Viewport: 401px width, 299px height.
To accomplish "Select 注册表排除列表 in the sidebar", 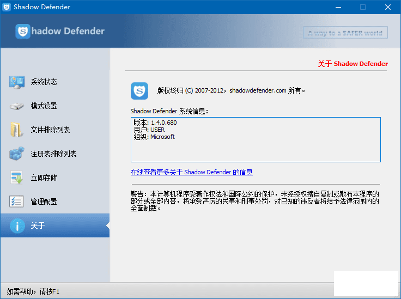I will [x=55, y=154].
